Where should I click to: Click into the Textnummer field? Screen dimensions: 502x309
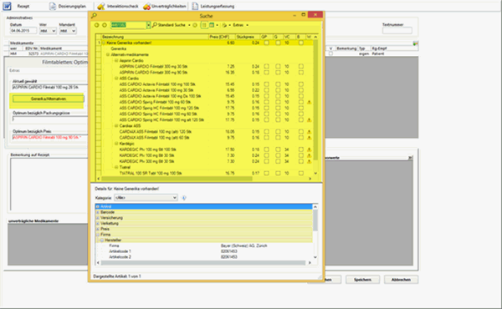pos(397,31)
